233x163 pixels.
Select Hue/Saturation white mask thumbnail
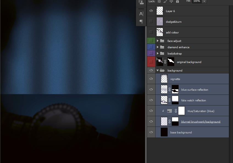pyautogui.click(x=181, y=111)
